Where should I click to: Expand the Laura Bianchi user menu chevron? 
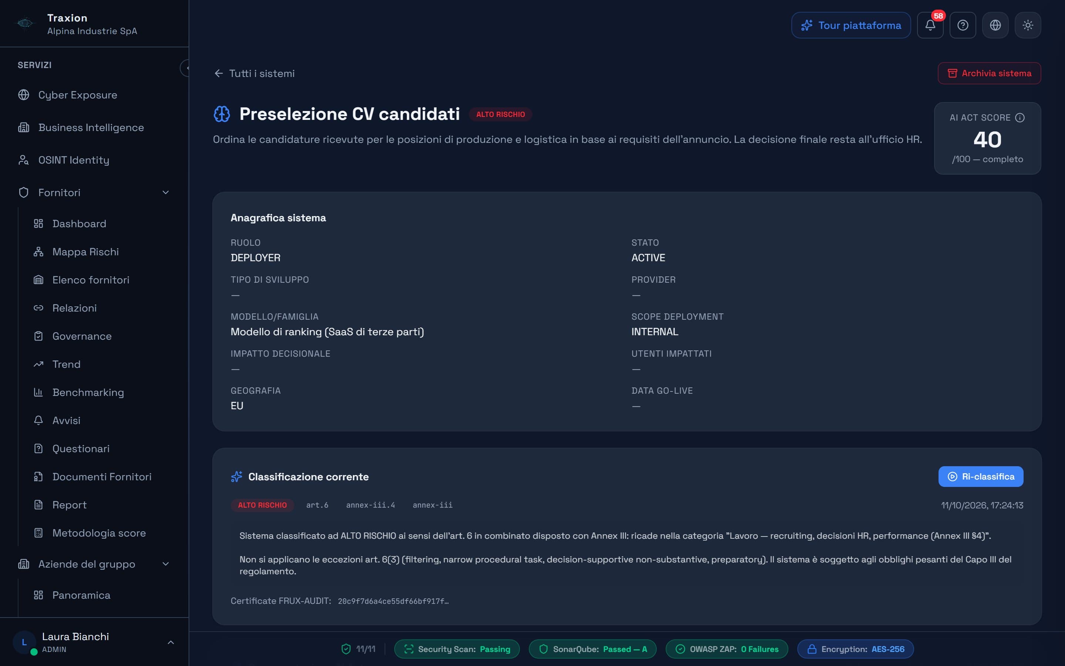point(171,642)
